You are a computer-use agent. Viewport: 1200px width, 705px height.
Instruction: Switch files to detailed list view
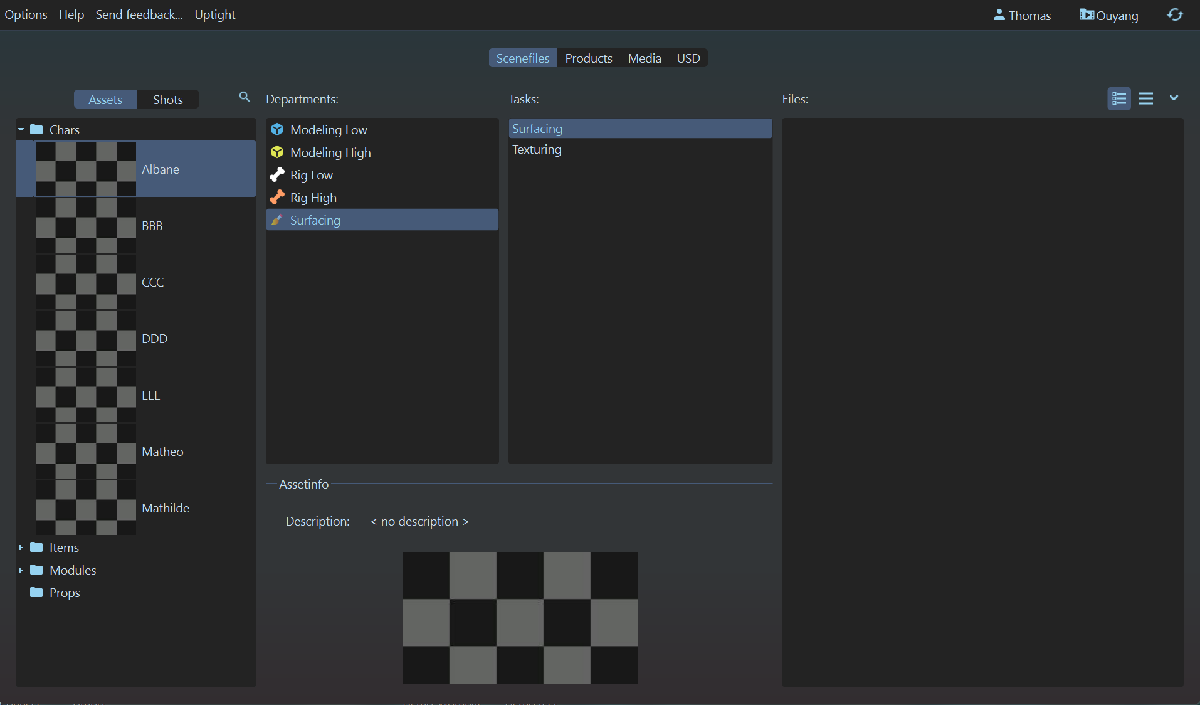[1119, 98]
